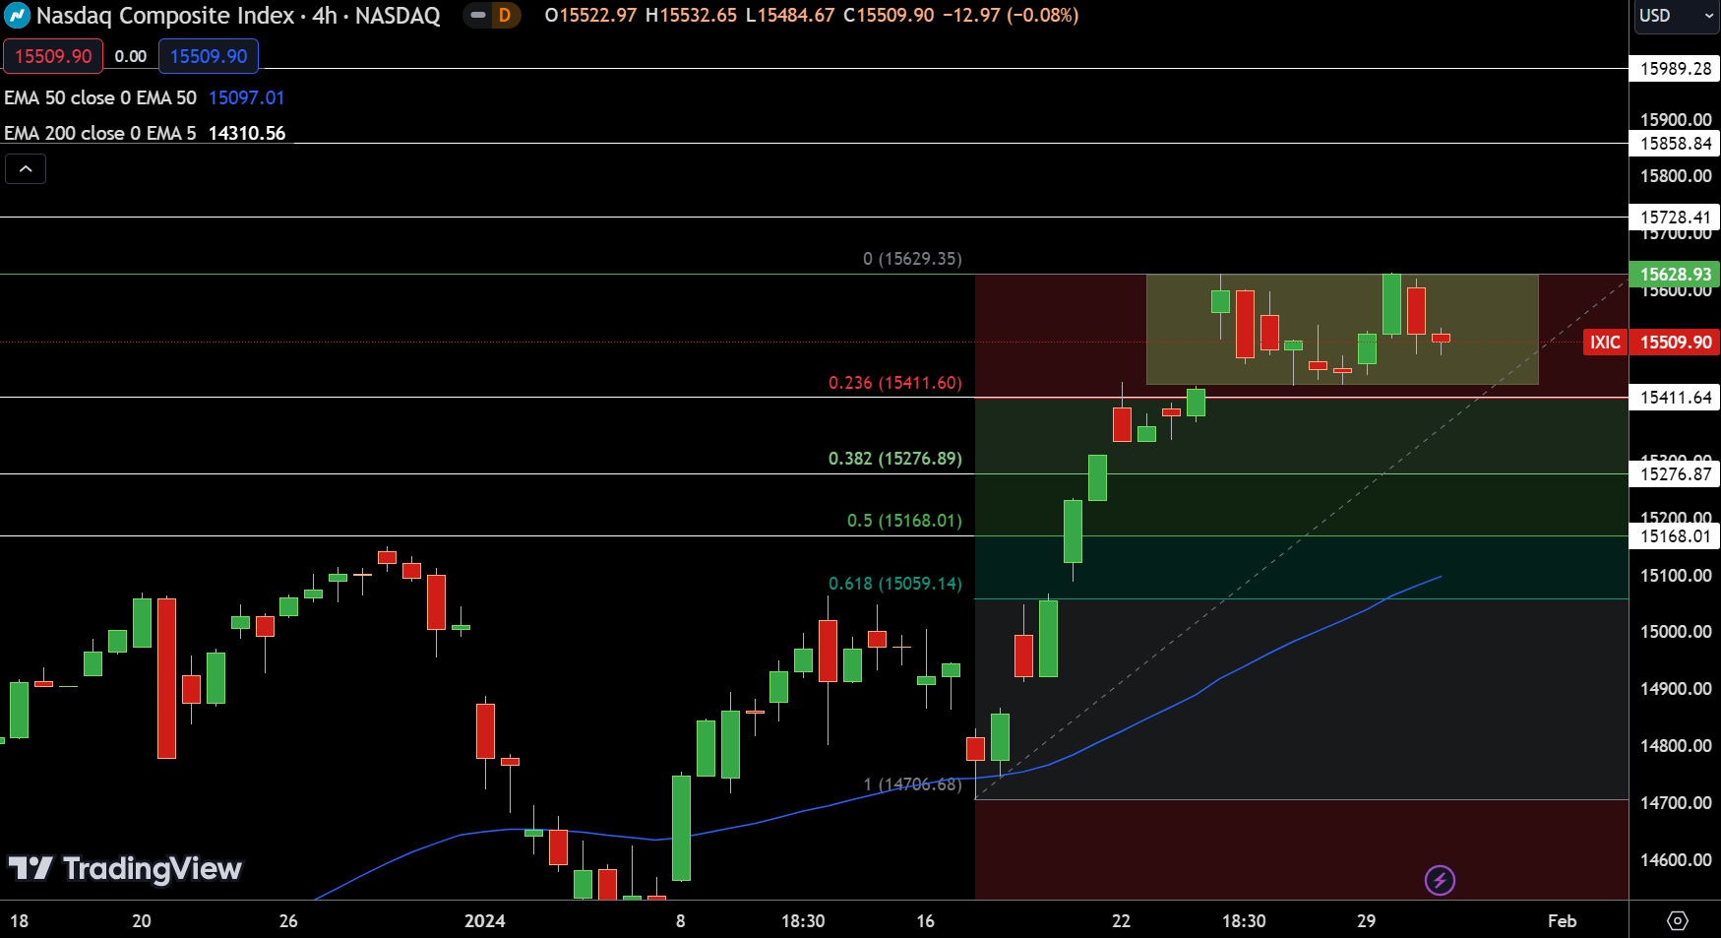
Task: Click the 26 date label on time axis
Action: click(x=288, y=921)
